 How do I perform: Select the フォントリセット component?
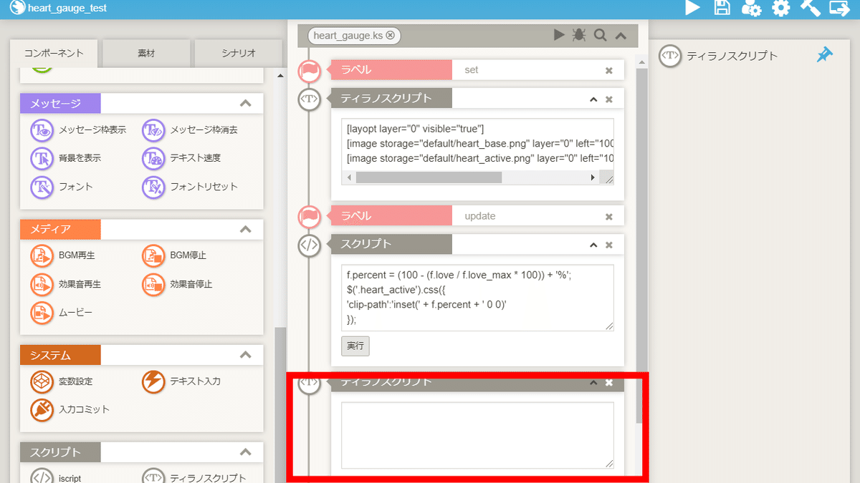click(190, 187)
